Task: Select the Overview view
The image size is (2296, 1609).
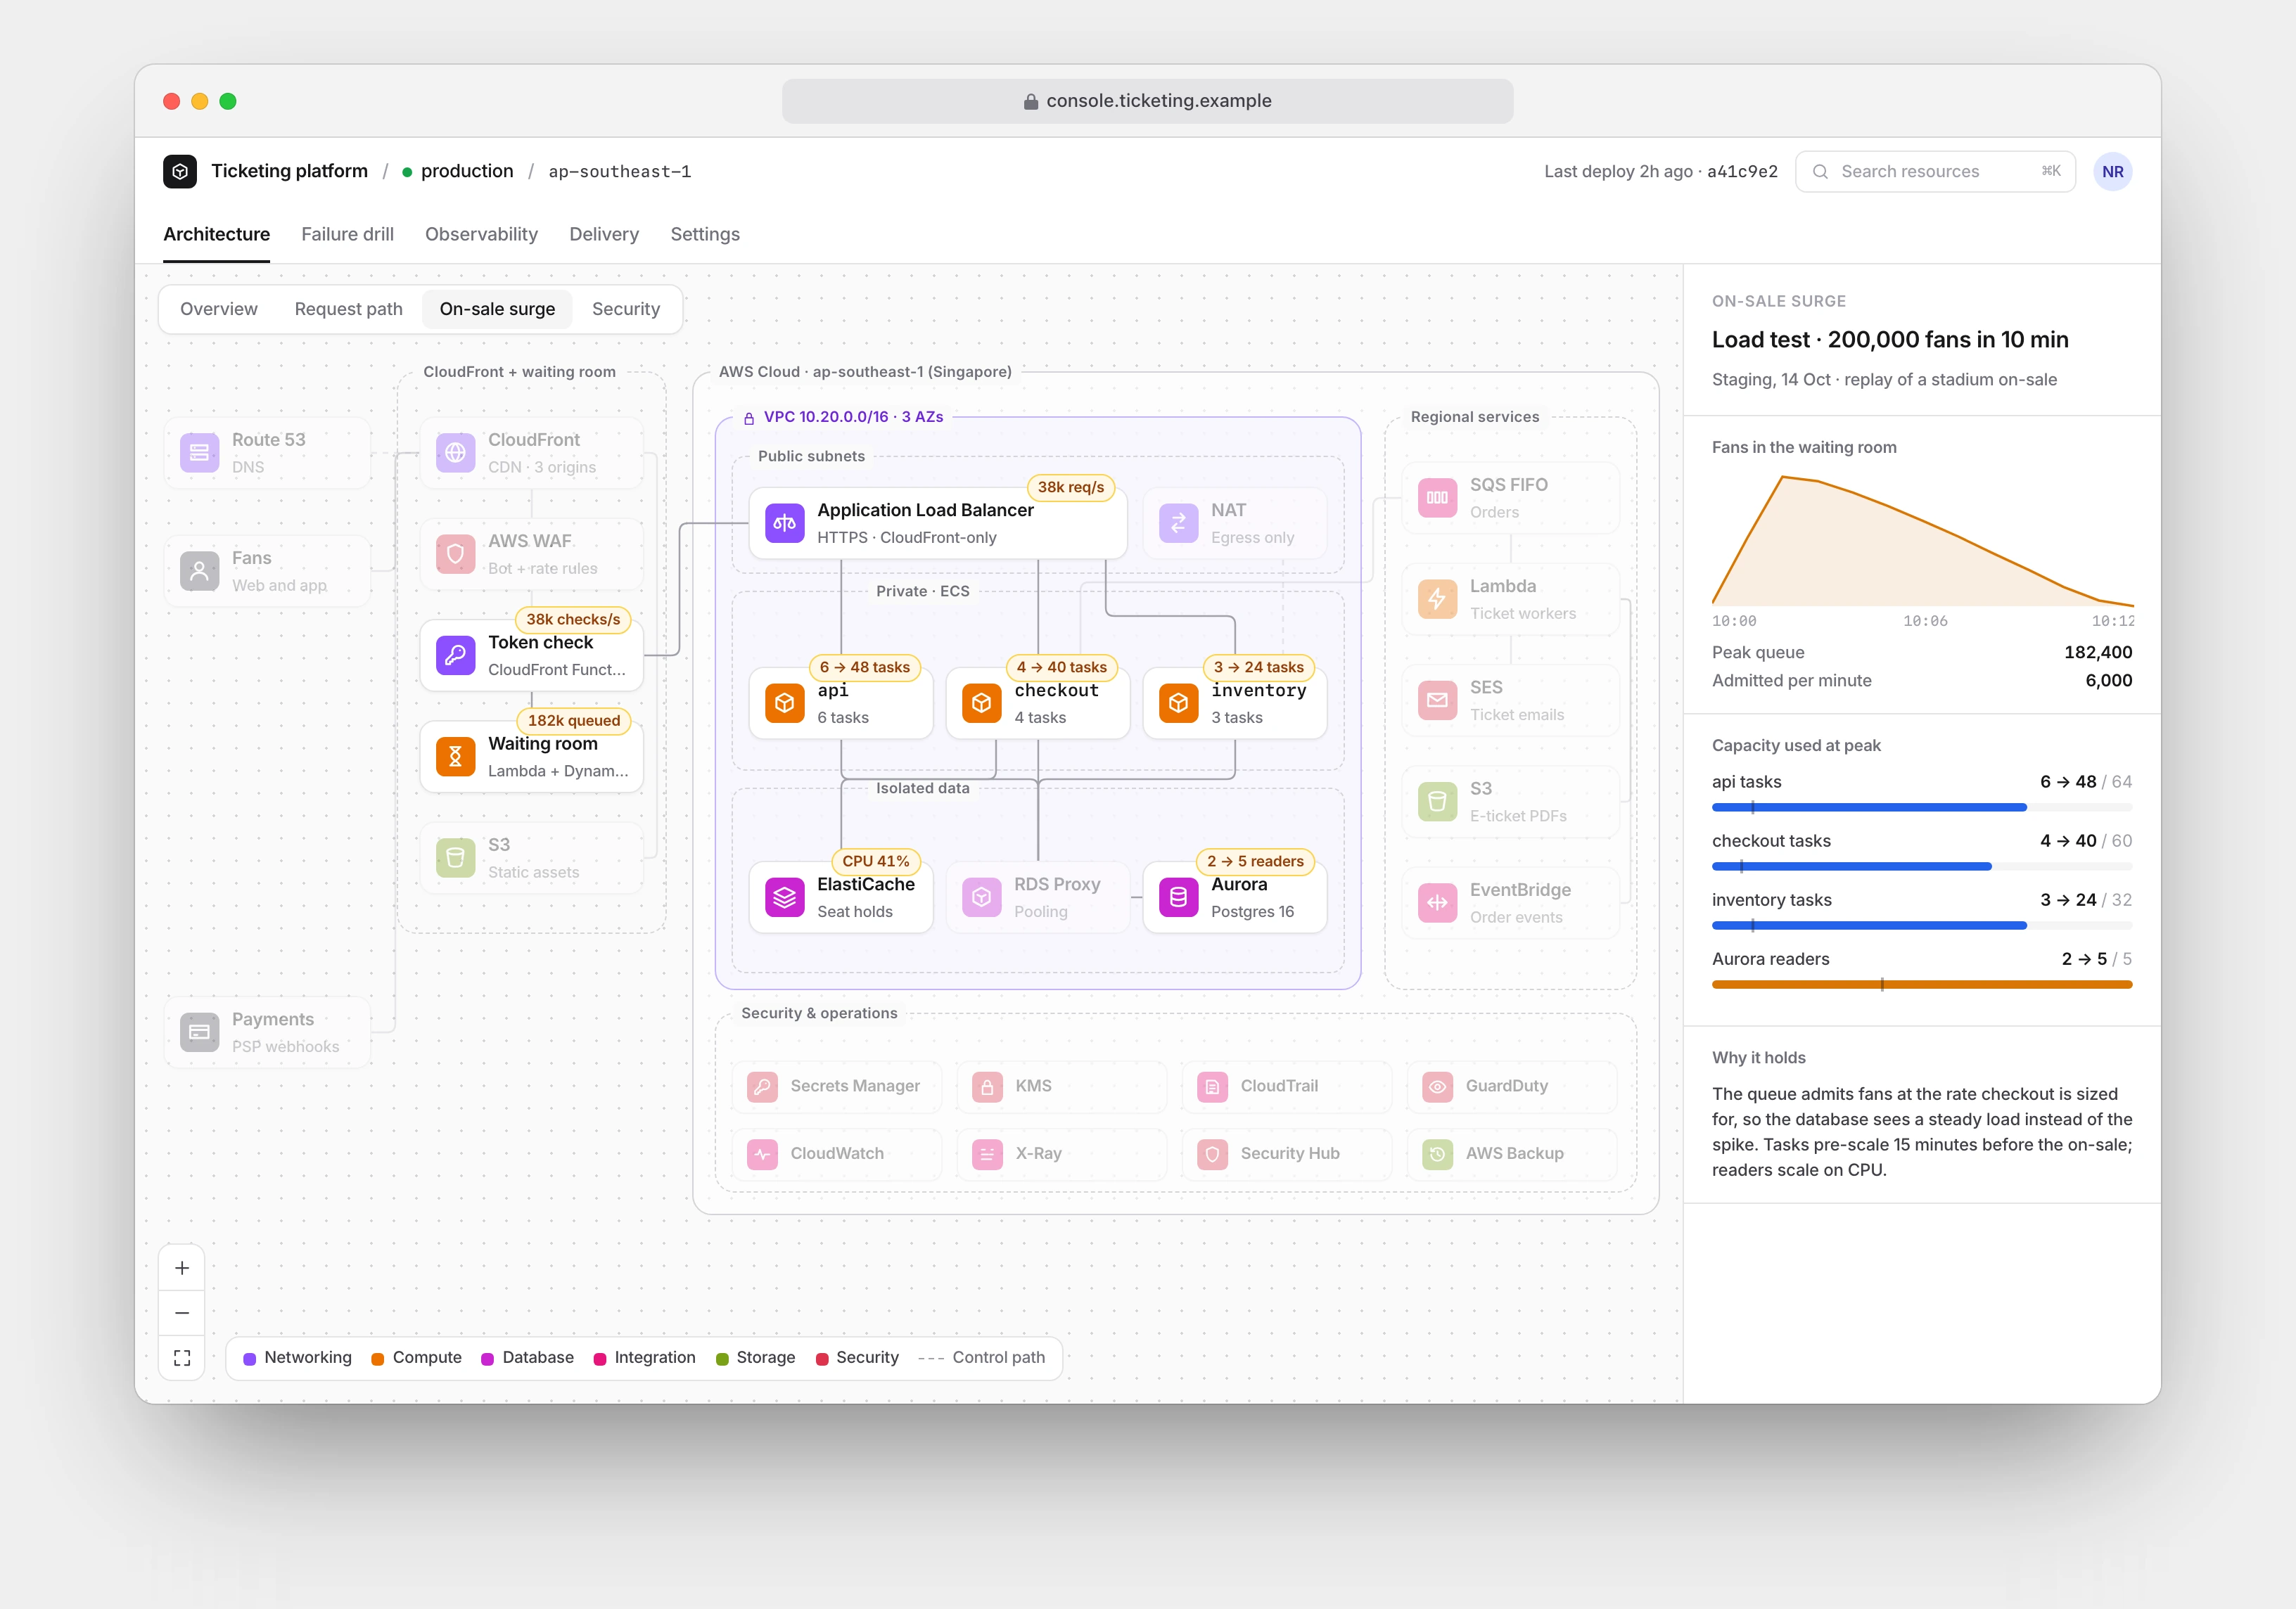Action: pos(219,309)
